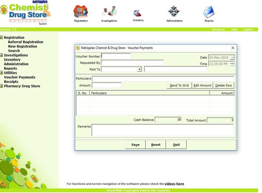
Task: Click the Particulars grid column header
Action: click(x=150, y=93)
